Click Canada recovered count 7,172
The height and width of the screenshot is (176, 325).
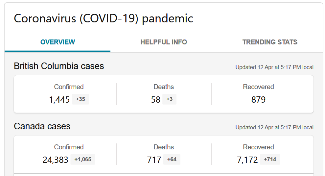(247, 160)
